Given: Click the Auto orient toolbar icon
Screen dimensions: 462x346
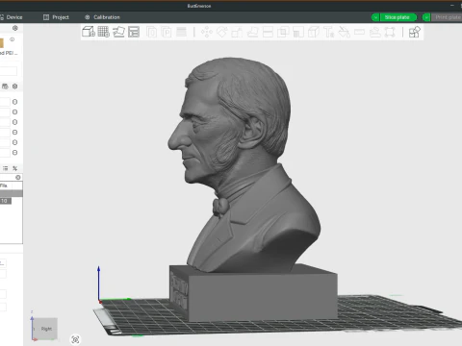Looking at the screenshot, I should point(118,32).
